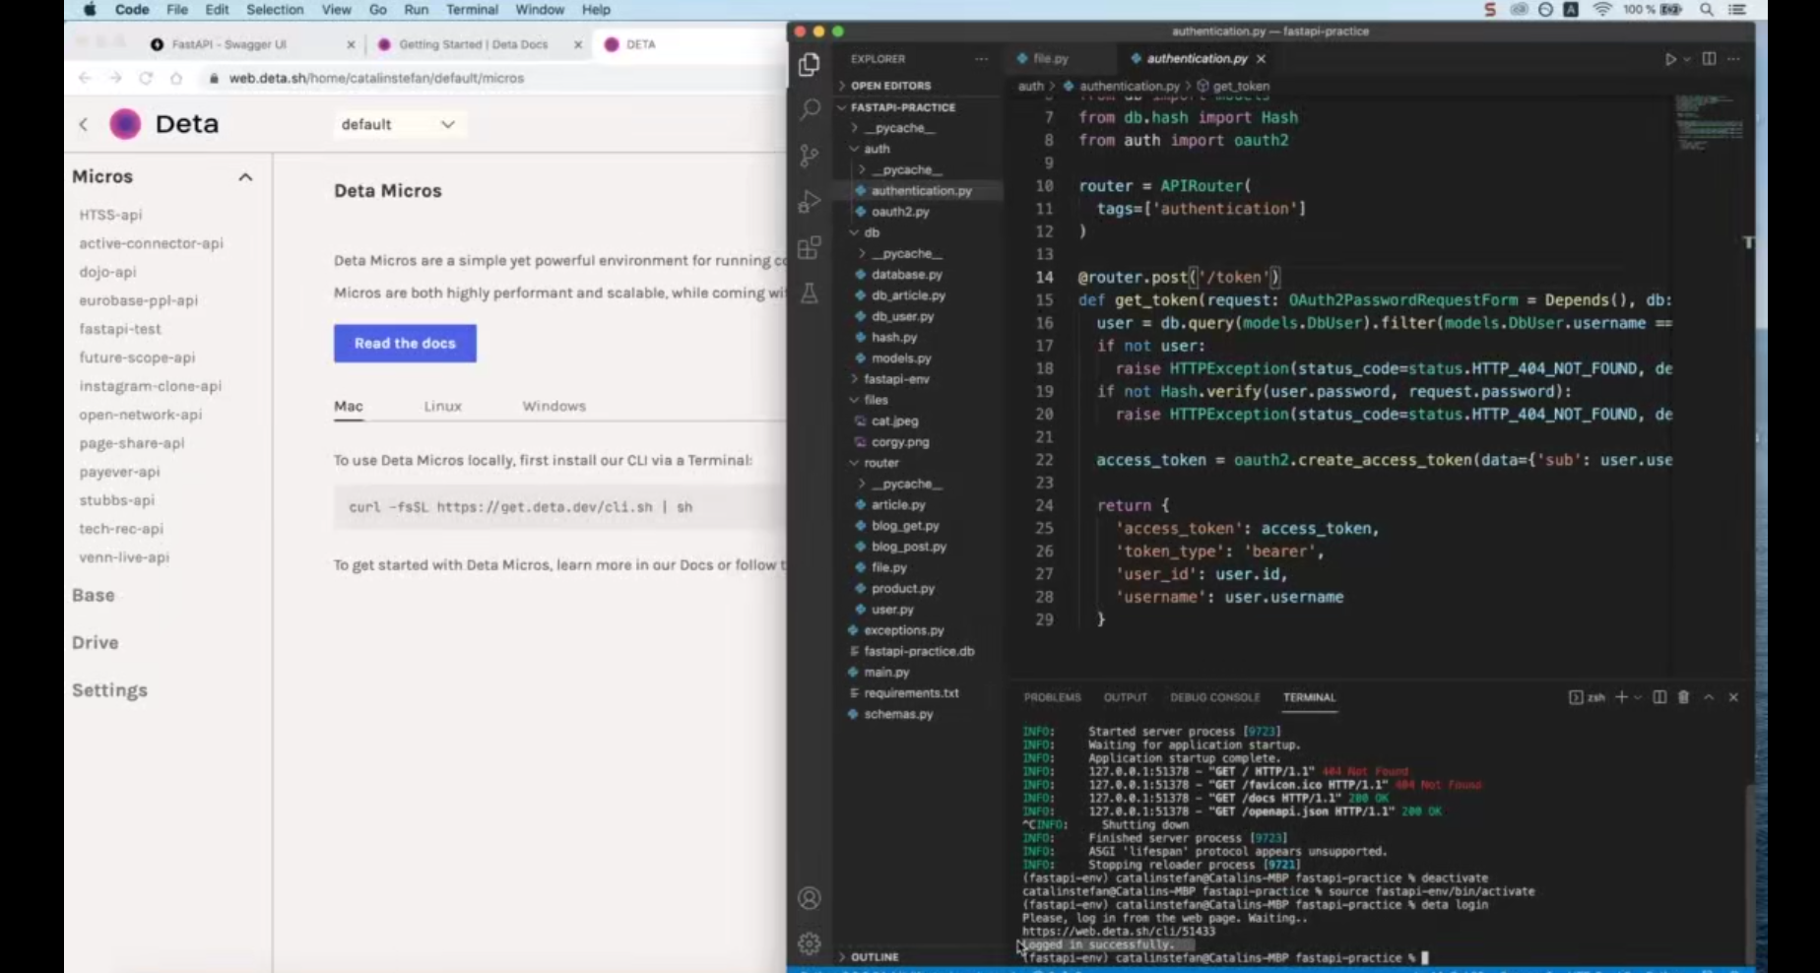The width and height of the screenshot is (1820, 973).
Task: Open the Extensions view
Action: pyautogui.click(x=810, y=248)
